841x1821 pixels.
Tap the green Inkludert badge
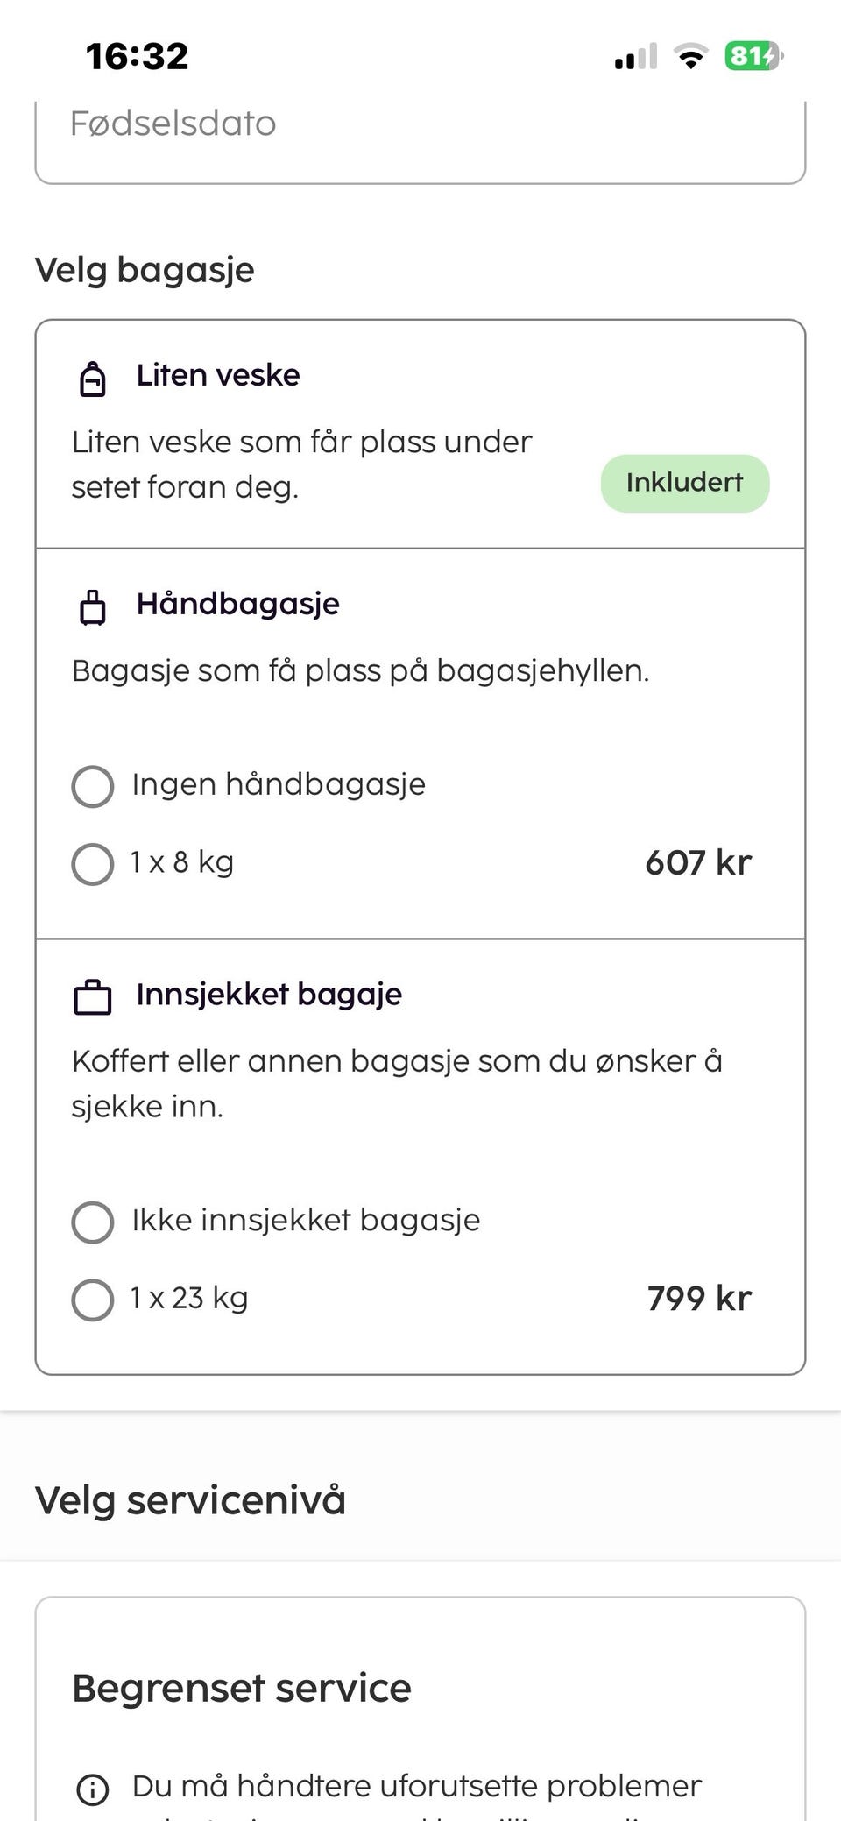click(x=684, y=483)
